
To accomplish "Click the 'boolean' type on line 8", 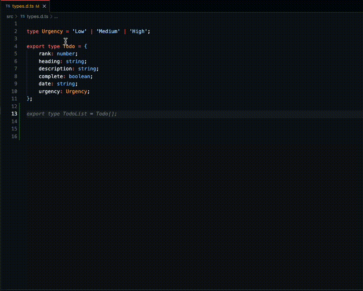I will [x=80, y=76].
